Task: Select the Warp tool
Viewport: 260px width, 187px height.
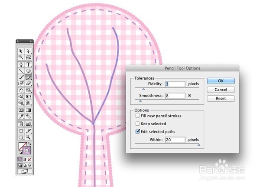Action: pyautogui.click(x=21, y=97)
